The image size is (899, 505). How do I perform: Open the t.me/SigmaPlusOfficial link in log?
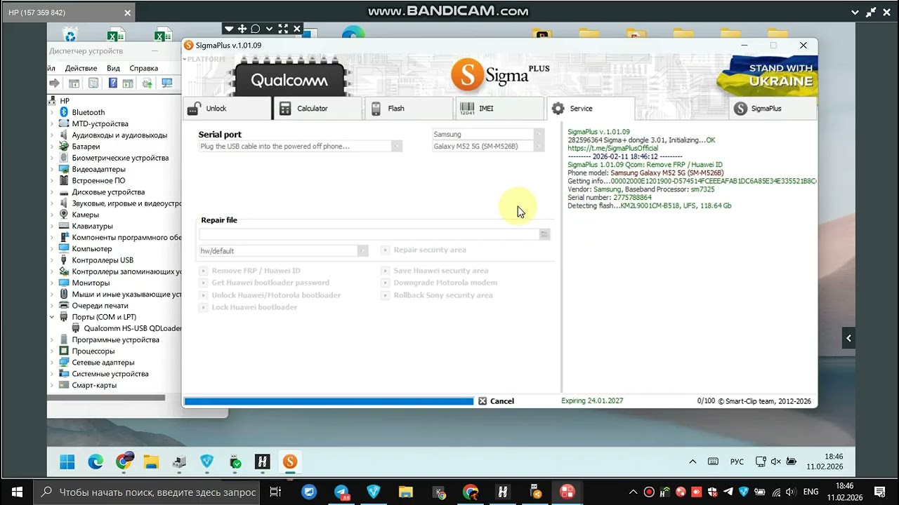(x=613, y=148)
